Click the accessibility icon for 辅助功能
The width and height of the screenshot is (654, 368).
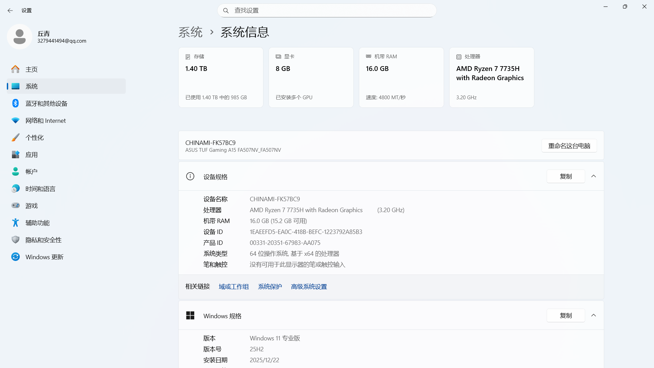pos(15,223)
